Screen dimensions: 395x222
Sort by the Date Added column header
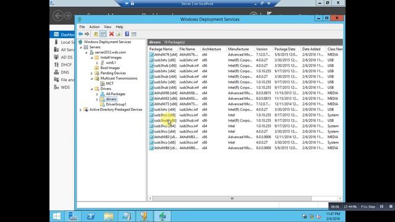313,49
